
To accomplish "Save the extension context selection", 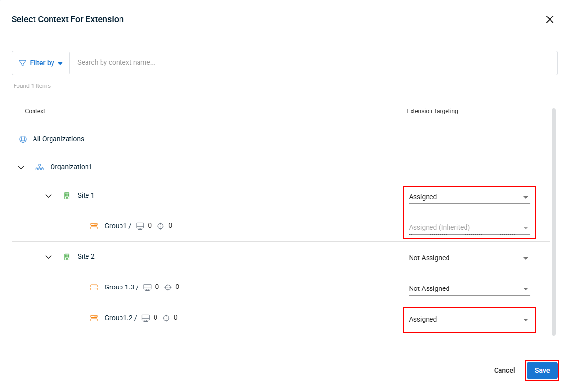I will point(542,371).
